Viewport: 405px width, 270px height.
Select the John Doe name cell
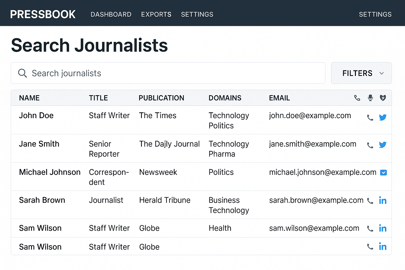(36, 115)
